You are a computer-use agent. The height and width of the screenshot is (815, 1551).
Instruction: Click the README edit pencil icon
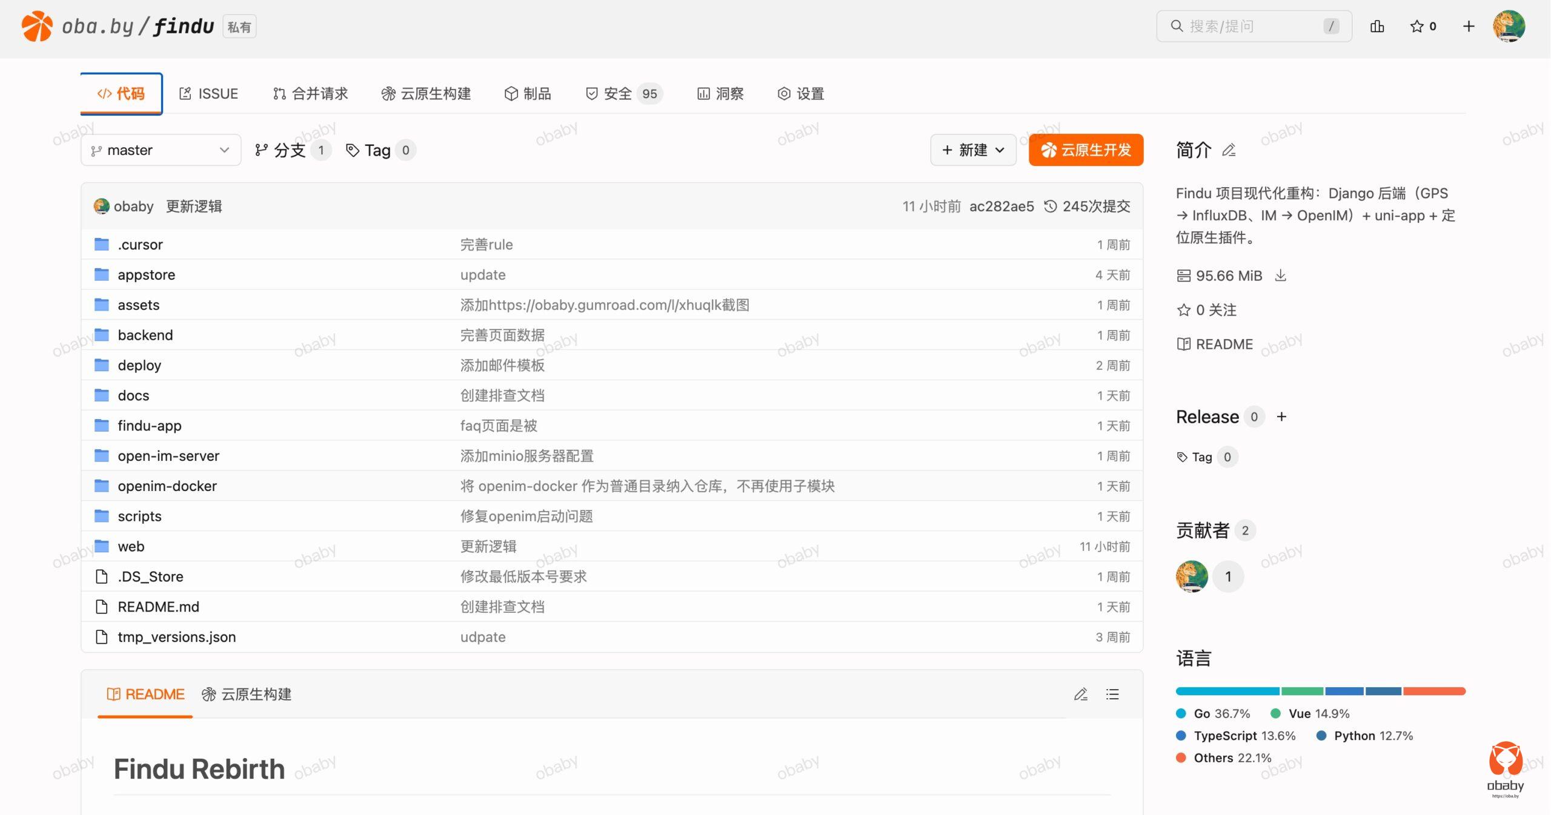(x=1081, y=694)
